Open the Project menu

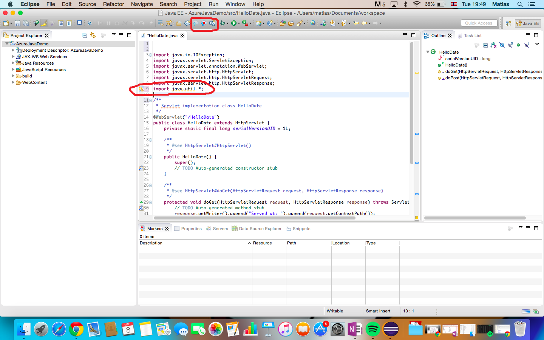click(x=193, y=4)
